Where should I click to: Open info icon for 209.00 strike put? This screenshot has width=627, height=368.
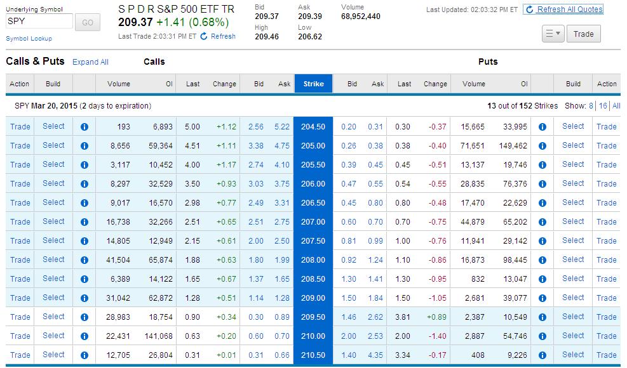click(x=543, y=298)
